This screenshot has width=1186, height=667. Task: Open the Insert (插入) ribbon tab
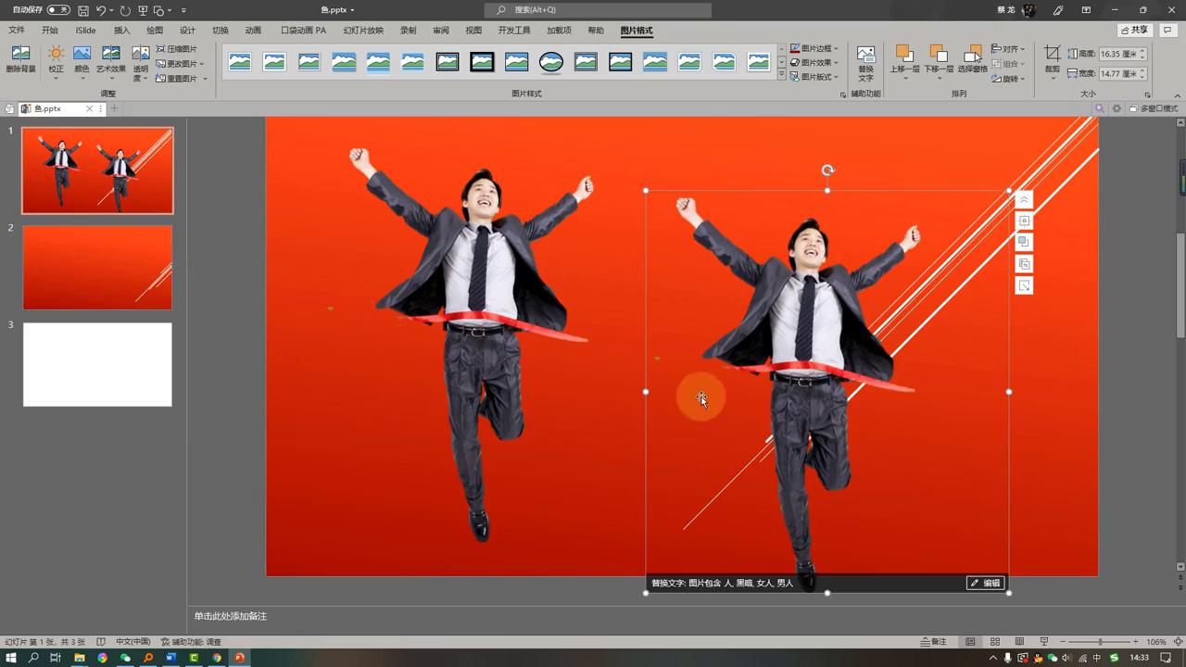pos(121,31)
